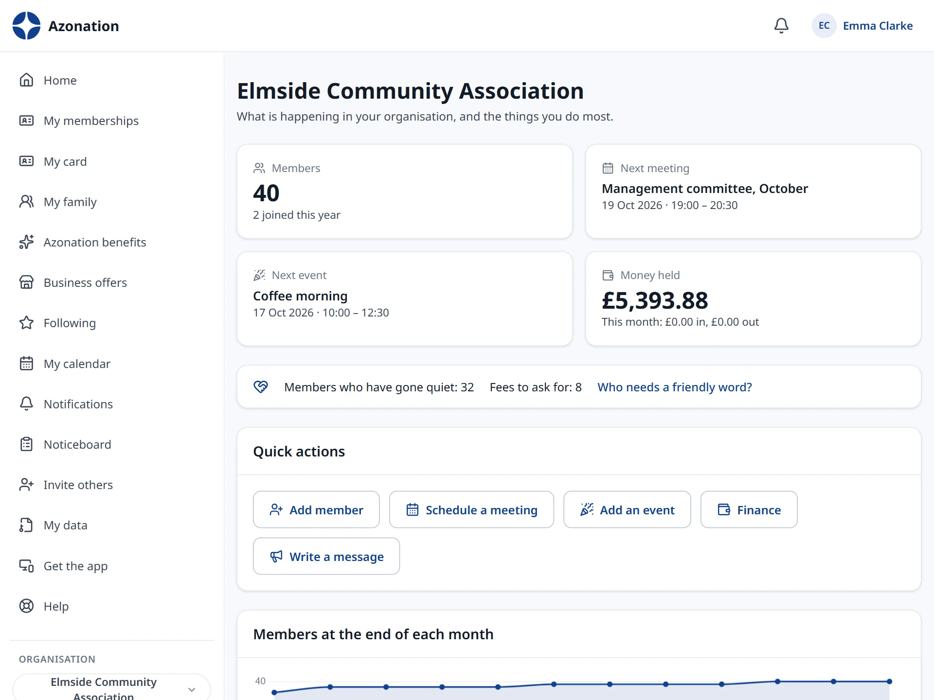Click the Azonation benefits sparkle icon
The image size is (934, 700).
(26, 242)
